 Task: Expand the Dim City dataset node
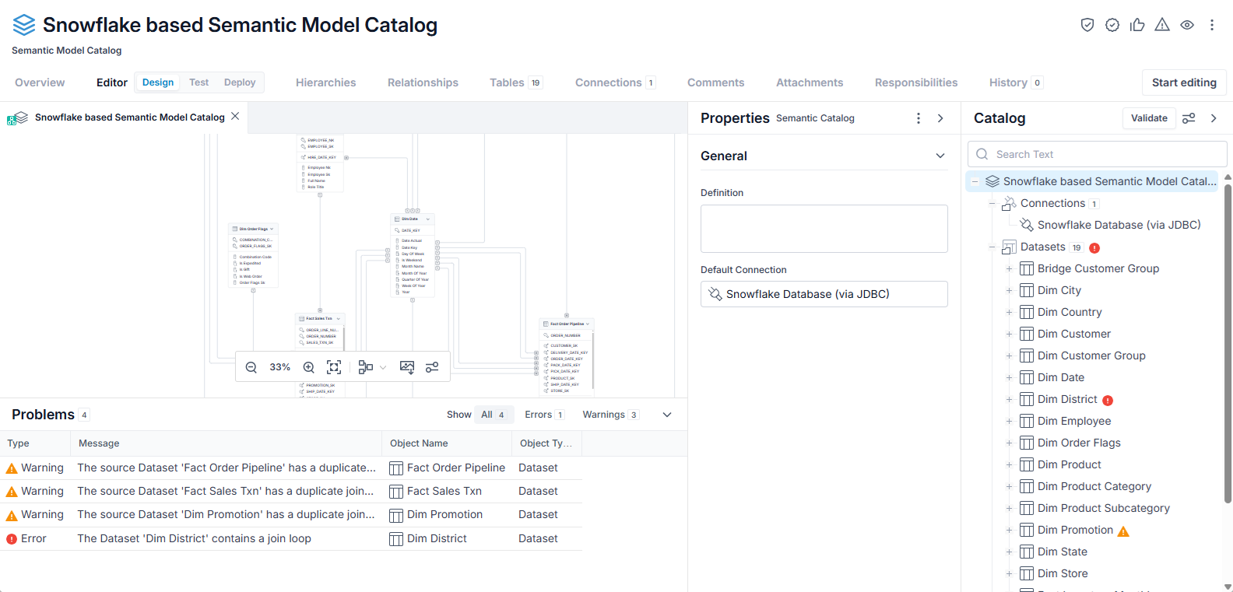[1009, 290]
